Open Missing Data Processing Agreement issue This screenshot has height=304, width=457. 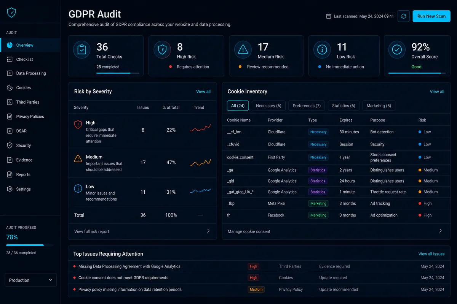[x=129, y=266]
